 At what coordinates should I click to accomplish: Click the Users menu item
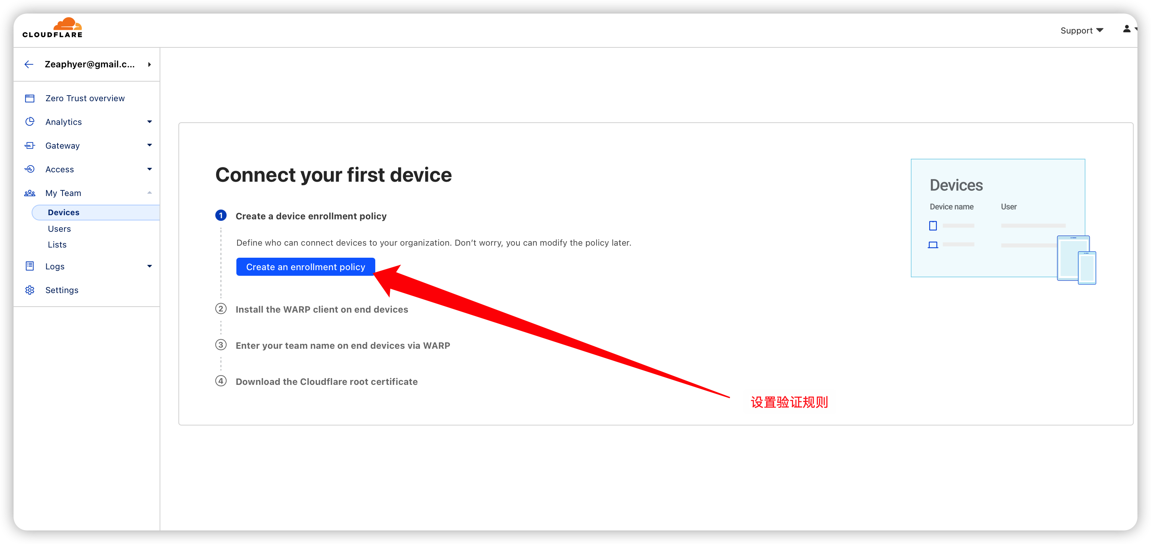click(59, 228)
